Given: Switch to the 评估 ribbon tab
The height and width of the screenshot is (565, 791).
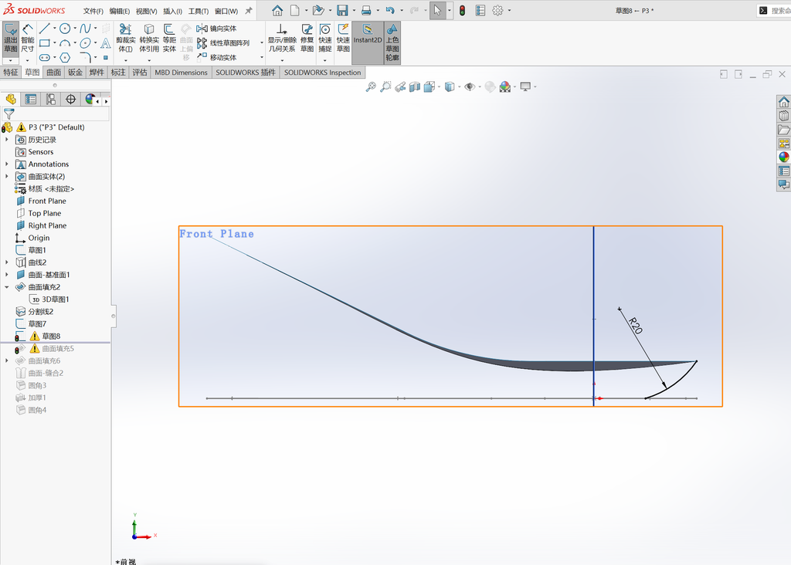Looking at the screenshot, I should 140,72.
